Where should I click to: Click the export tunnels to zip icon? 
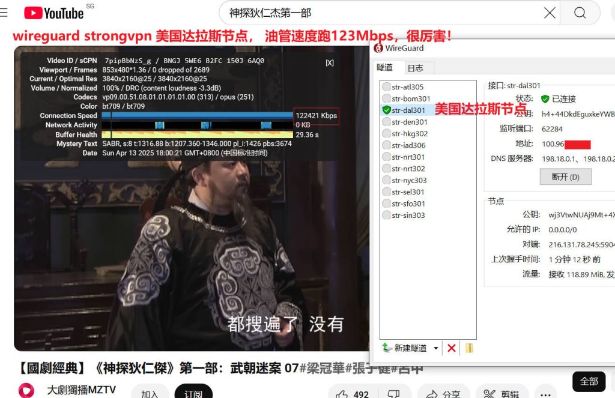pyautogui.click(x=469, y=348)
